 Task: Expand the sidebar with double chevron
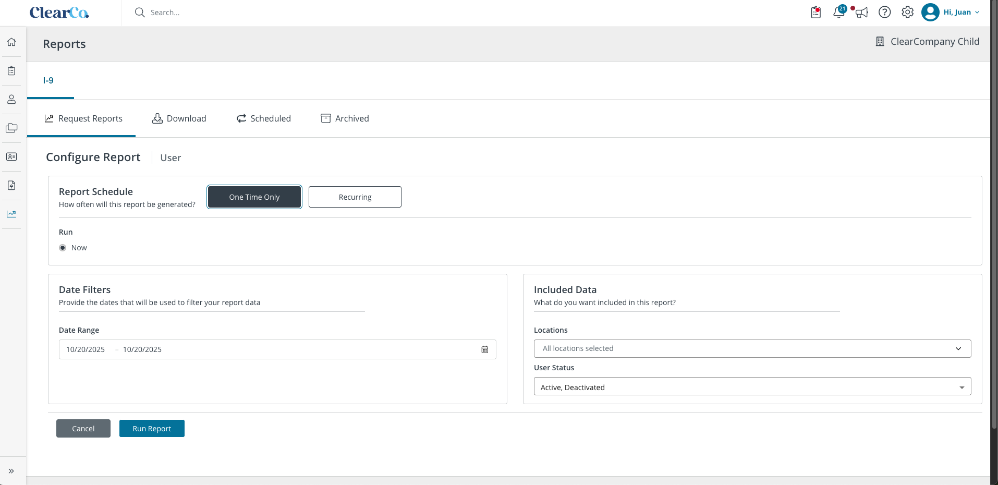click(x=11, y=471)
